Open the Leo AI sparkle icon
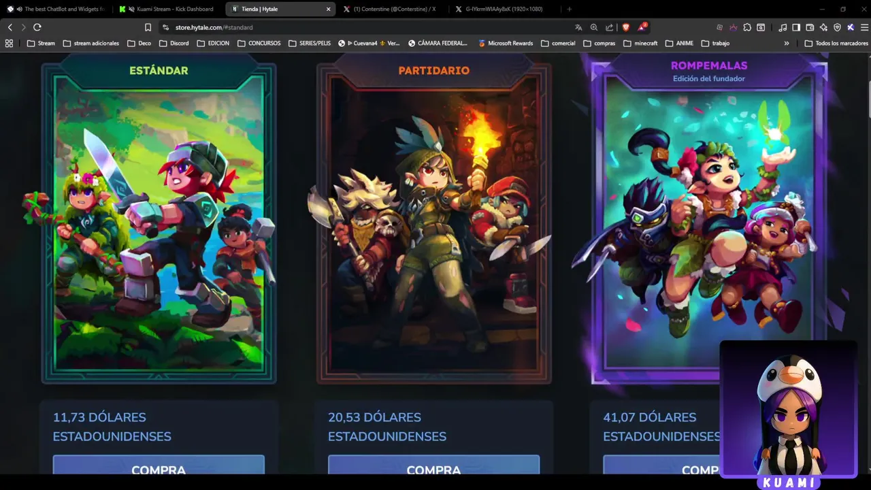 [x=823, y=27]
